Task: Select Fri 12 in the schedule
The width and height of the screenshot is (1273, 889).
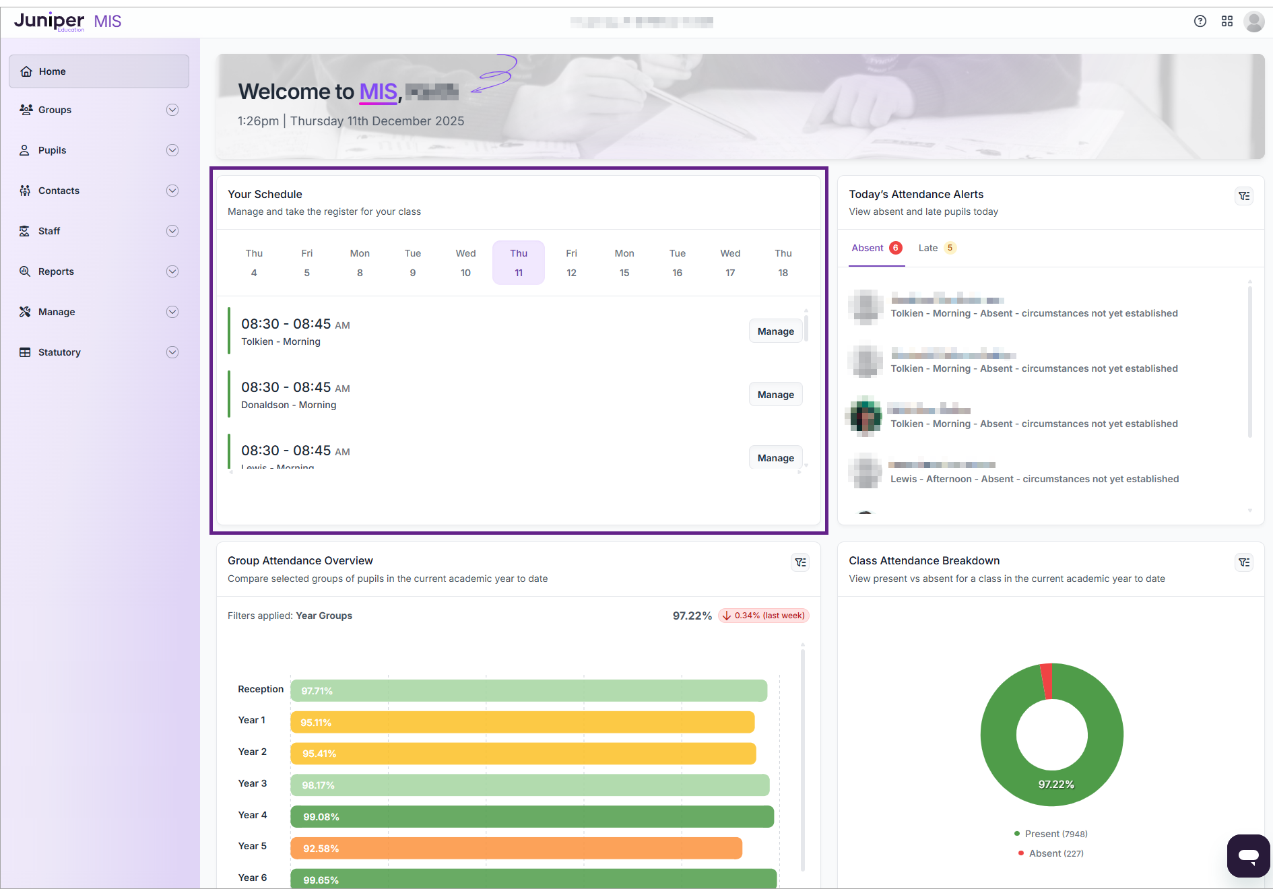Action: 571,263
